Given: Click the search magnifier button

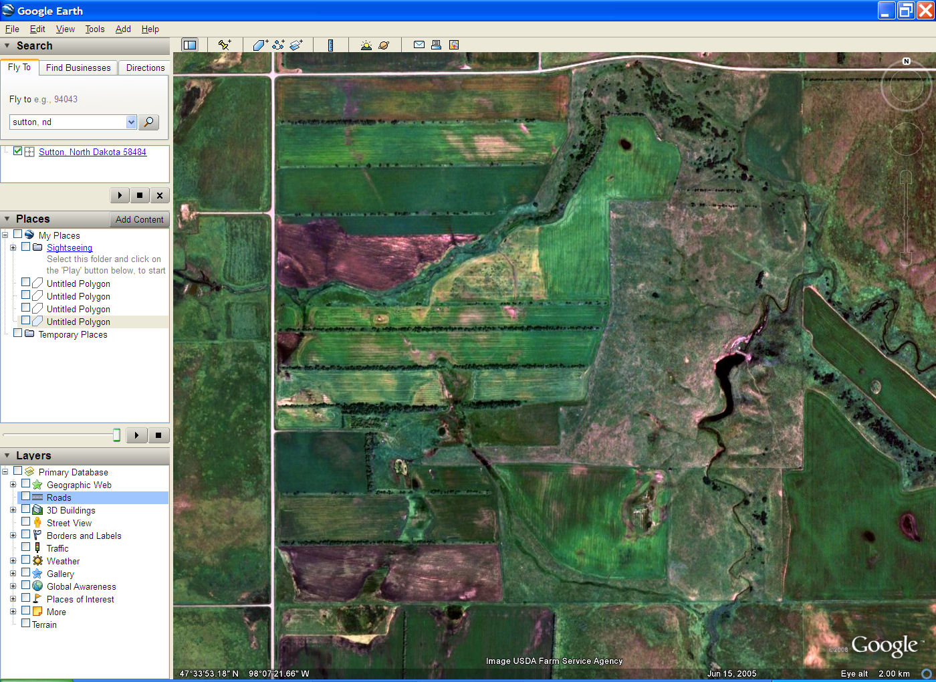Looking at the screenshot, I should point(149,122).
